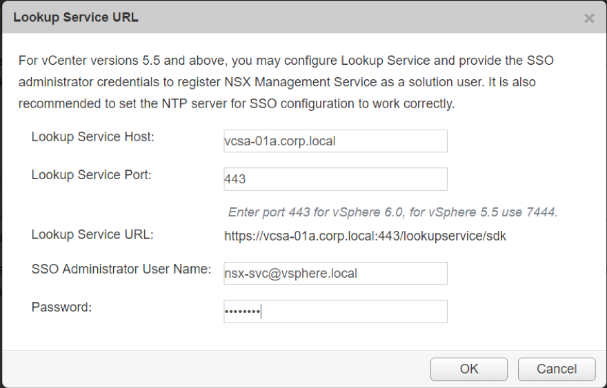
Task: Focus the Lookup Service Port field showing 443
Action: (335, 178)
